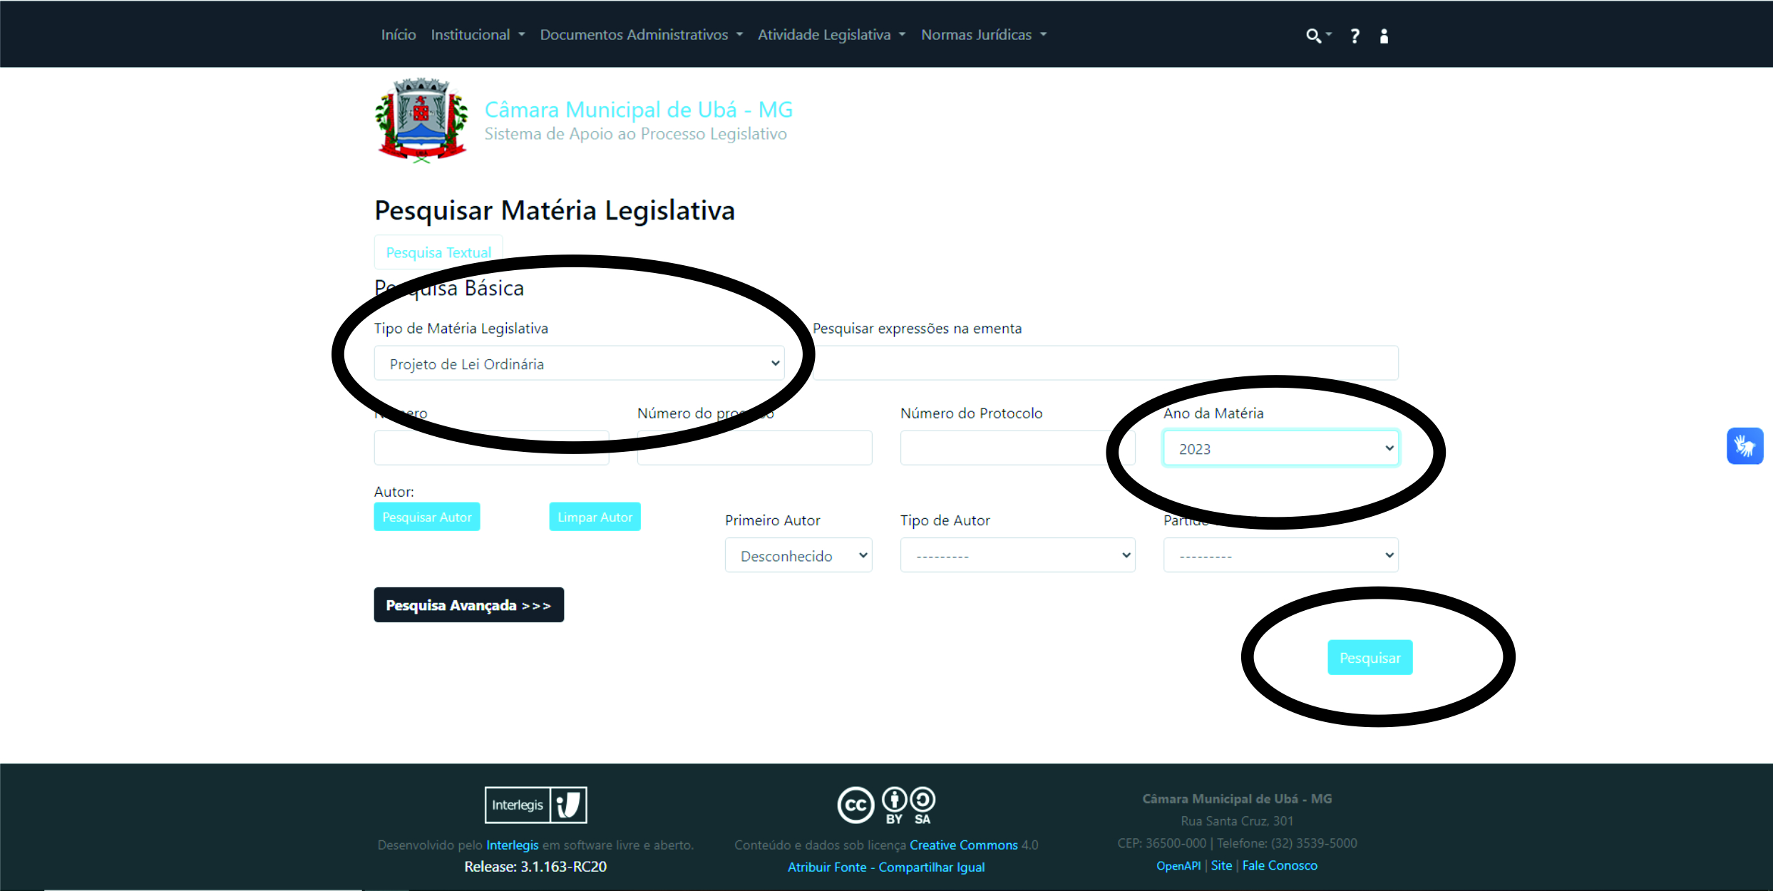Open the search icon in top bar
1773x891 pixels.
pos(1314,35)
